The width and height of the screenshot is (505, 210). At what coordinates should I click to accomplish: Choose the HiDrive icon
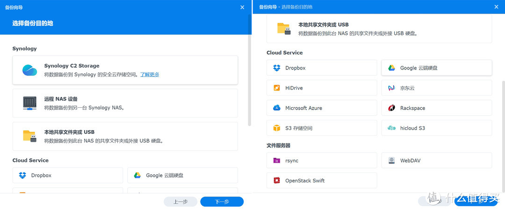[276, 88]
